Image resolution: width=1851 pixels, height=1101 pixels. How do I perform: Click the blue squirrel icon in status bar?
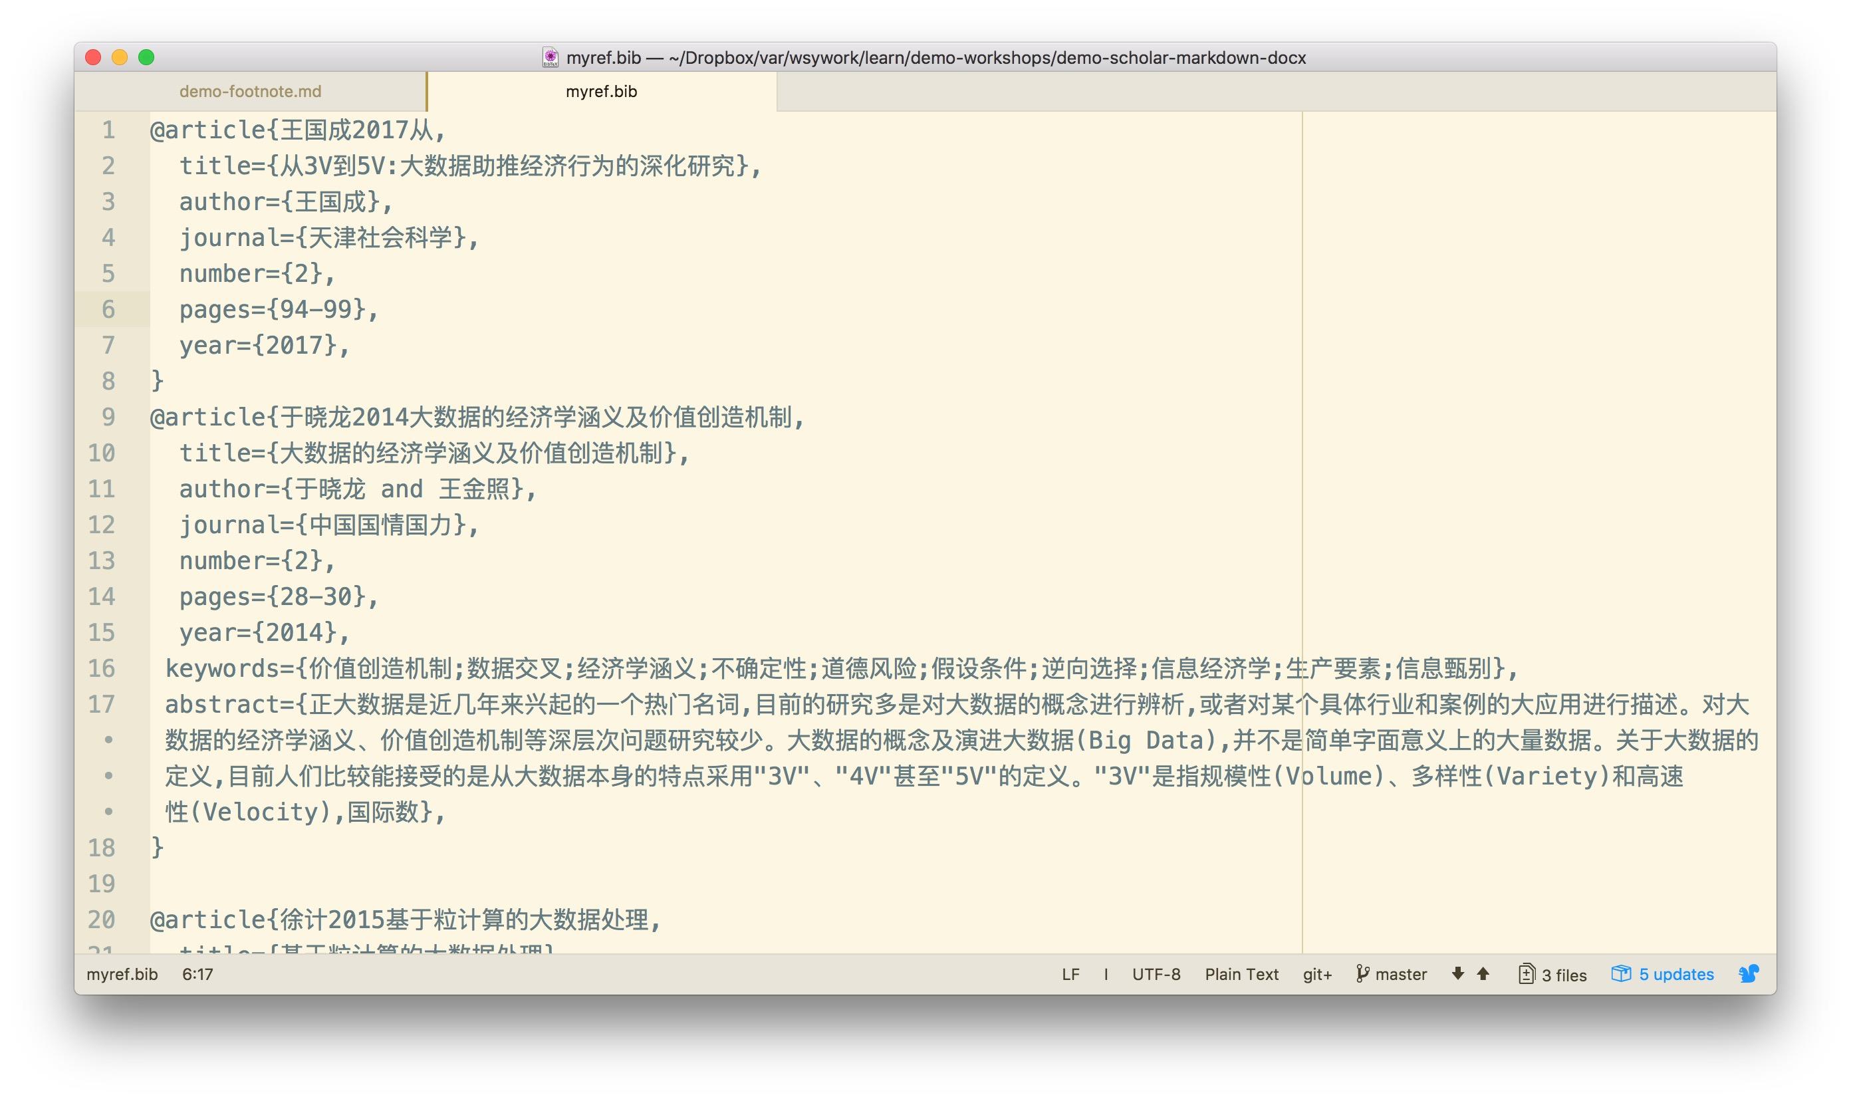click(1749, 973)
